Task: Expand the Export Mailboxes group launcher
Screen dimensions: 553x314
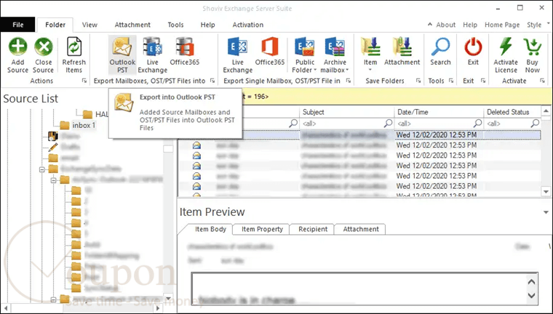Action: (x=212, y=81)
